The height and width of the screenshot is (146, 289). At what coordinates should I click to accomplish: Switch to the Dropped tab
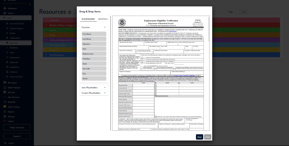pyautogui.click(x=103, y=19)
